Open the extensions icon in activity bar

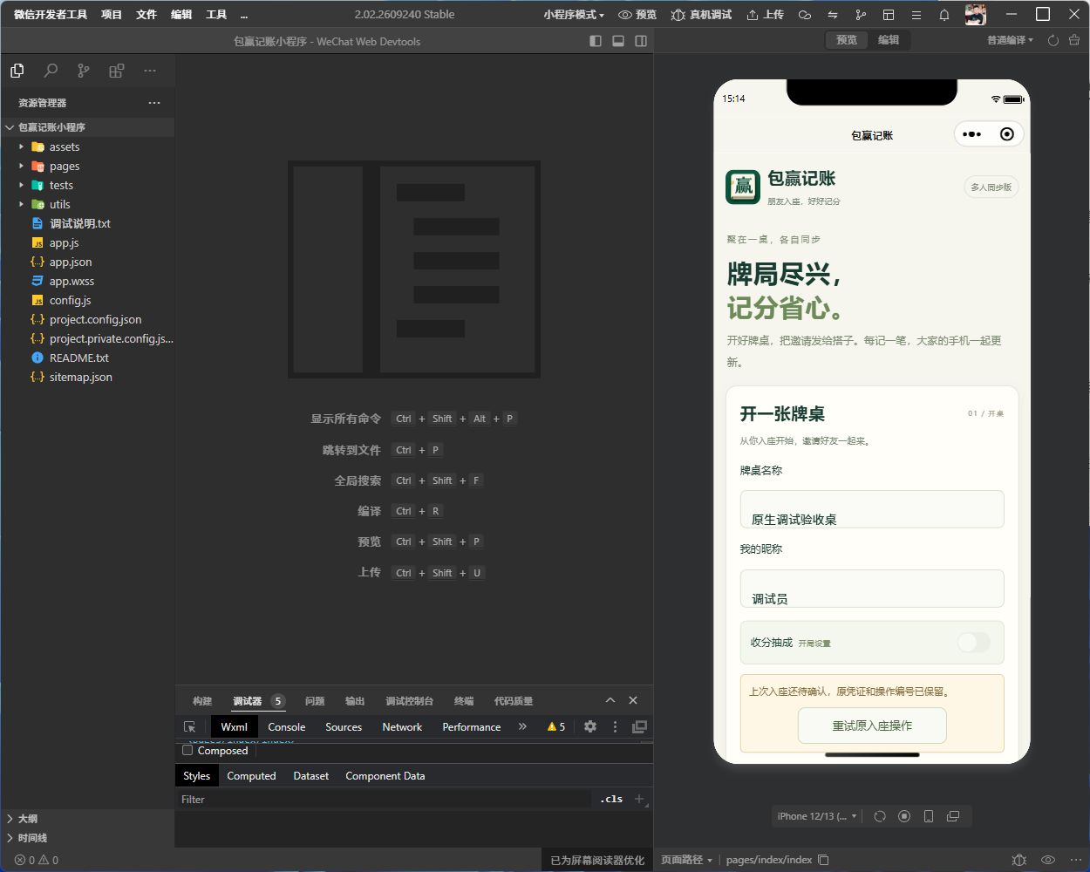pyautogui.click(x=117, y=71)
